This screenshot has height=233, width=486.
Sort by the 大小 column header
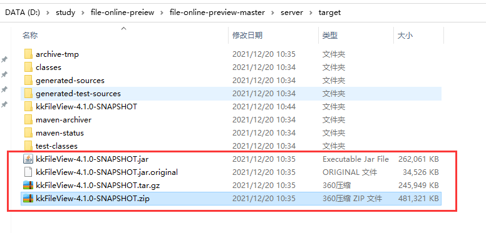point(405,36)
